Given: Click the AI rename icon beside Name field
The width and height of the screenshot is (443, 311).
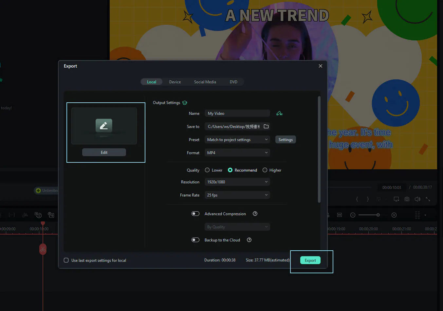Looking at the screenshot, I should click(x=279, y=113).
